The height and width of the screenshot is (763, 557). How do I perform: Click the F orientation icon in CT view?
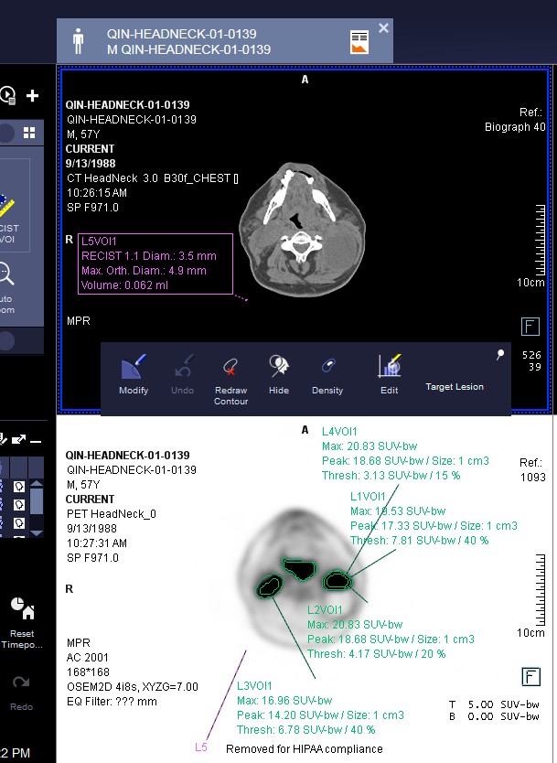[x=530, y=326]
